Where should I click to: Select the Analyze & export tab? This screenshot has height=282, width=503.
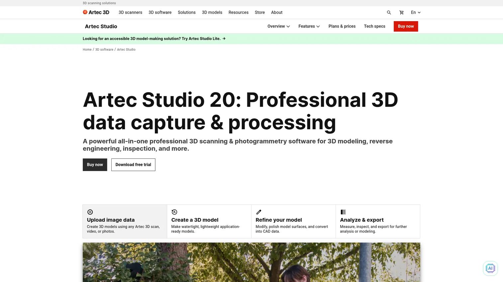378,221
